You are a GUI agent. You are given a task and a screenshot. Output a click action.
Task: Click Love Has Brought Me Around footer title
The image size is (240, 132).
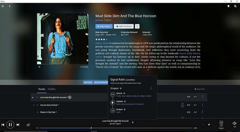[x=115, y=121]
